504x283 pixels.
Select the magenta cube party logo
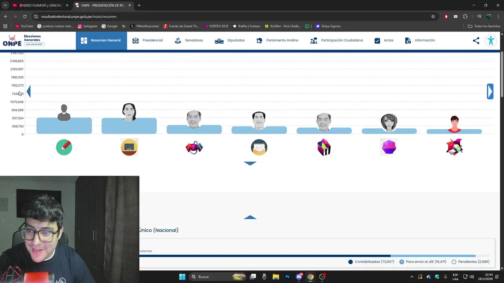(324, 147)
